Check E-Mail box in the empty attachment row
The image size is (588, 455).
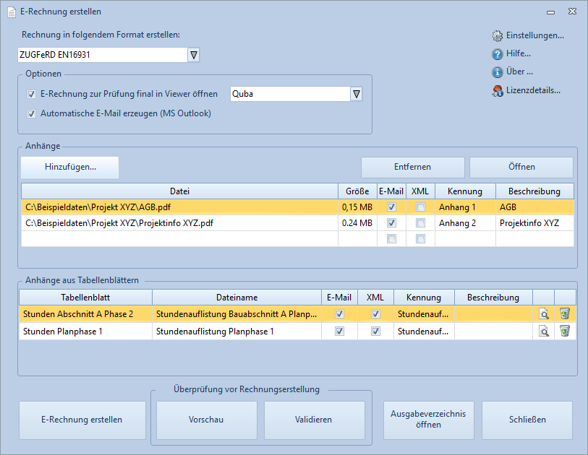coord(391,238)
